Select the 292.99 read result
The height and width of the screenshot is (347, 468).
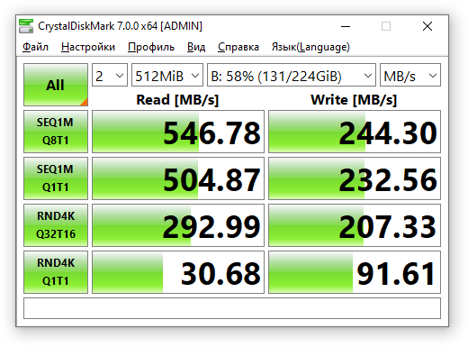click(x=178, y=225)
